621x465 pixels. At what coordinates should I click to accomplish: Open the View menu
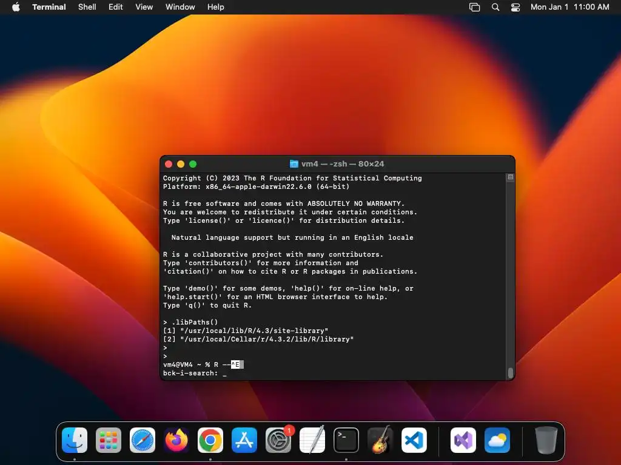(x=144, y=7)
